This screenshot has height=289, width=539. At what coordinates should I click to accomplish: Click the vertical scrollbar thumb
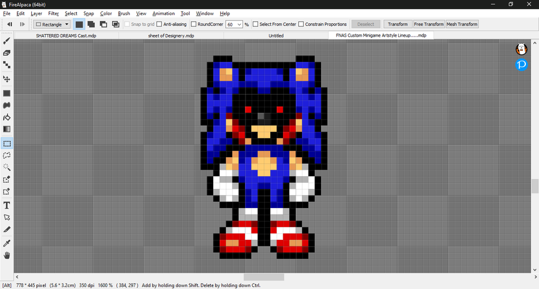(x=535, y=186)
